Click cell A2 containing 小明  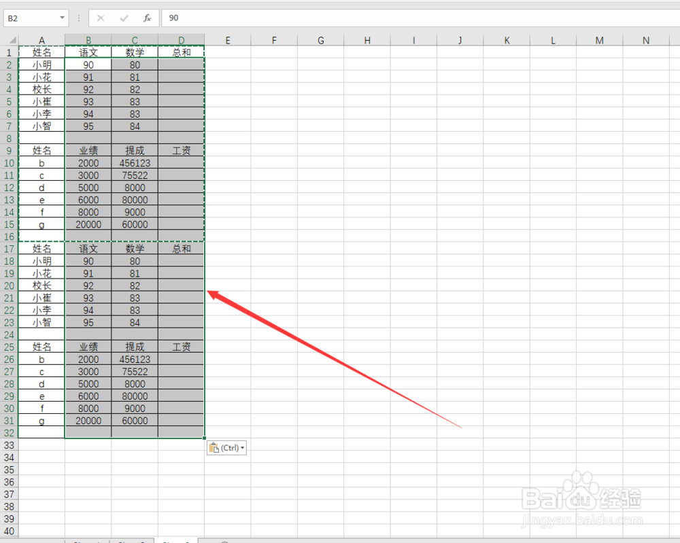pyautogui.click(x=41, y=65)
